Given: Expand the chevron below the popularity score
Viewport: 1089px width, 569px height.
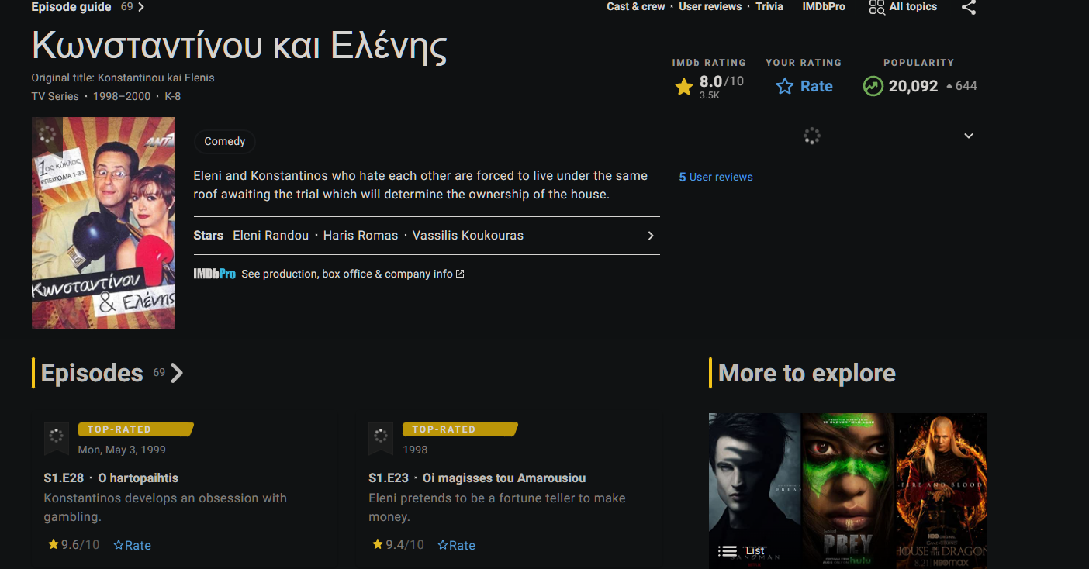Looking at the screenshot, I should pos(969,136).
